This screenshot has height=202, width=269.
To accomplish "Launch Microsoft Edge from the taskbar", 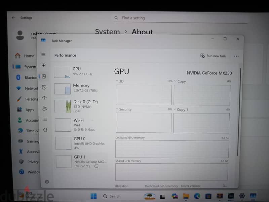I will [197, 196].
